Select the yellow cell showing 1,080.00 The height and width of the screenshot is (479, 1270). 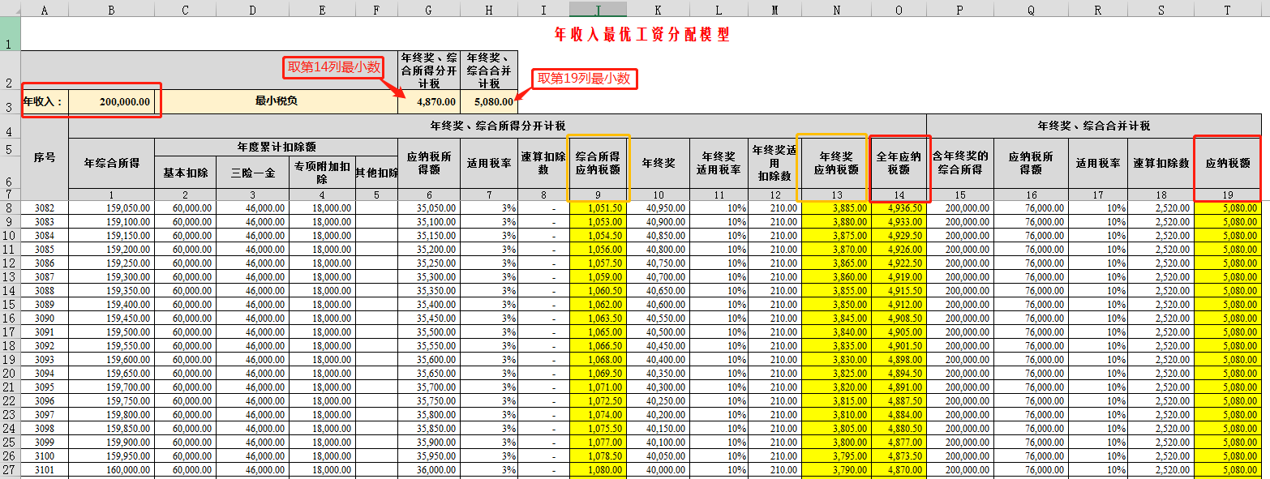[598, 470]
